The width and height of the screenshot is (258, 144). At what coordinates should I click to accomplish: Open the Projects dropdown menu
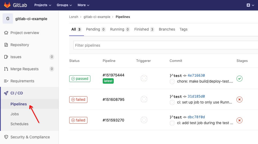[x=43, y=5]
